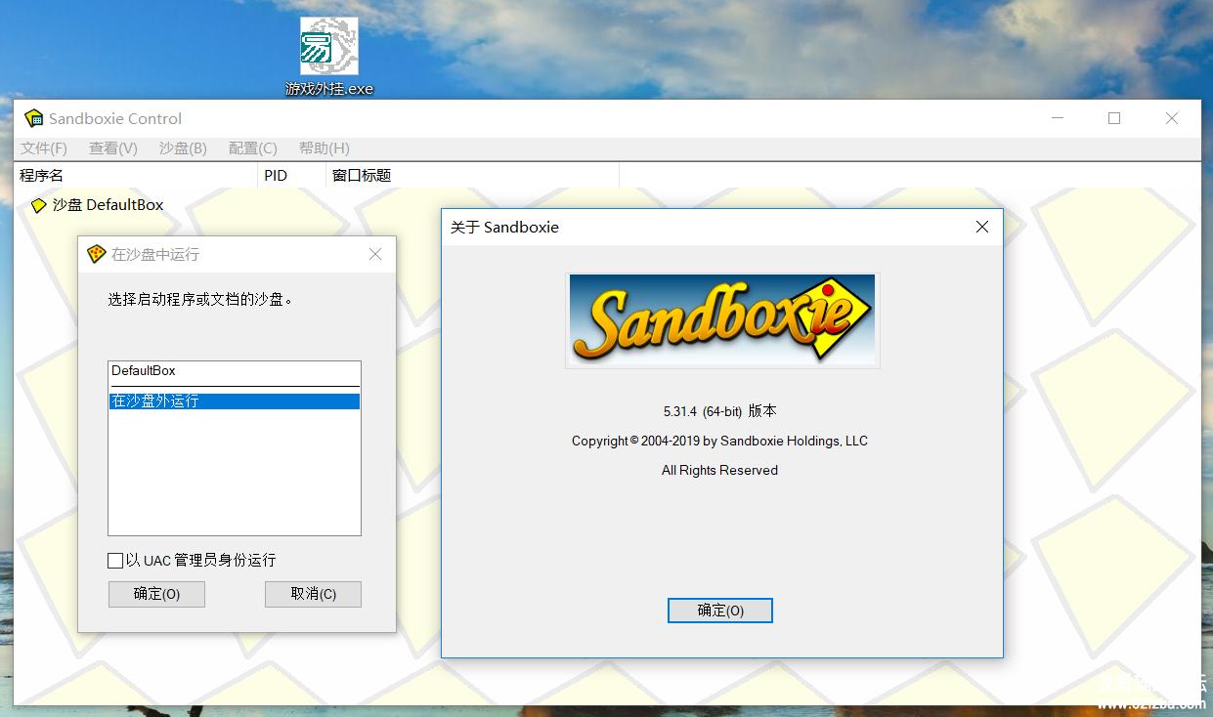Select the 沙盘 DefaultBox tree row

pos(98,205)
